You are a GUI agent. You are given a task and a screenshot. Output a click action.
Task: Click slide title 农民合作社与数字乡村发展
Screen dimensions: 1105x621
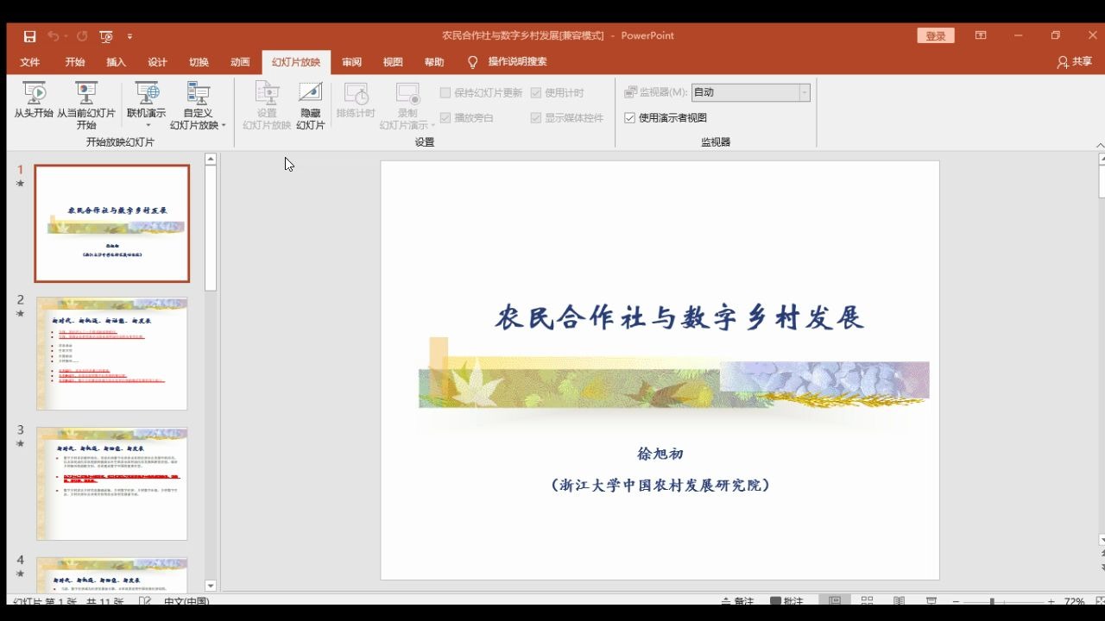[679, 317]
